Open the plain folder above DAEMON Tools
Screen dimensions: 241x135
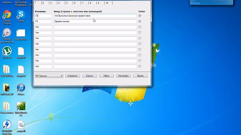coord(7,108)
